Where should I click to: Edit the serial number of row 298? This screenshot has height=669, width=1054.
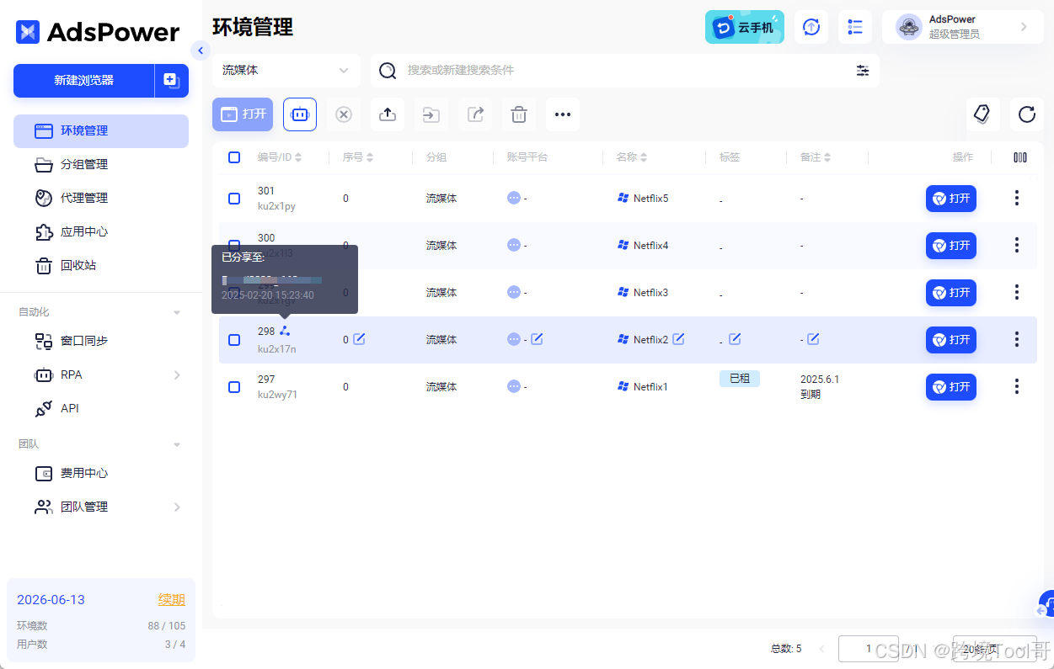point(359,339)
